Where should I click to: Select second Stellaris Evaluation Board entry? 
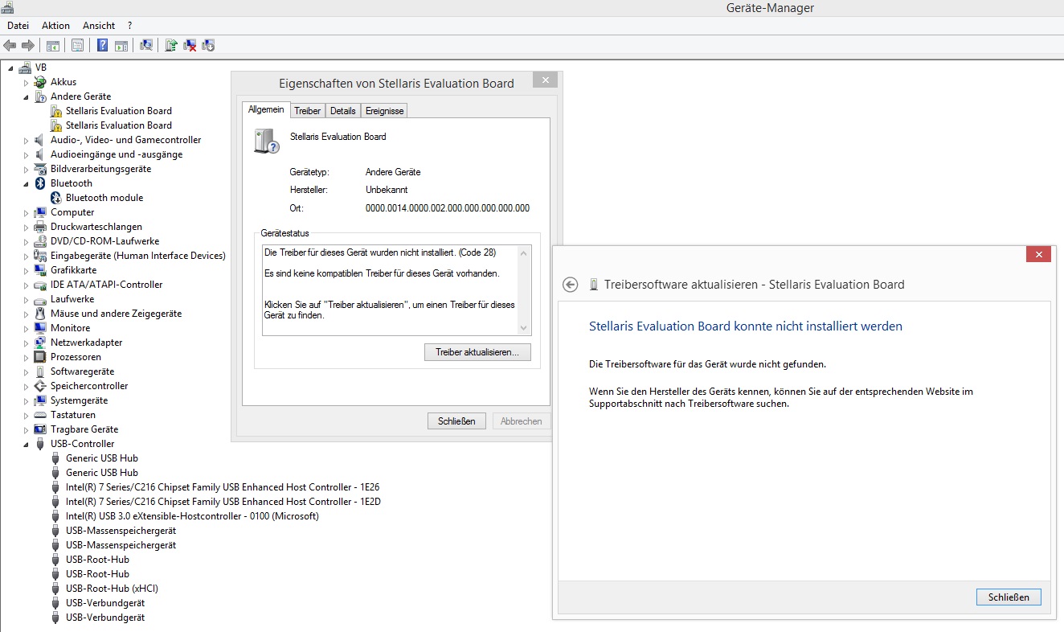pos(119,125)
